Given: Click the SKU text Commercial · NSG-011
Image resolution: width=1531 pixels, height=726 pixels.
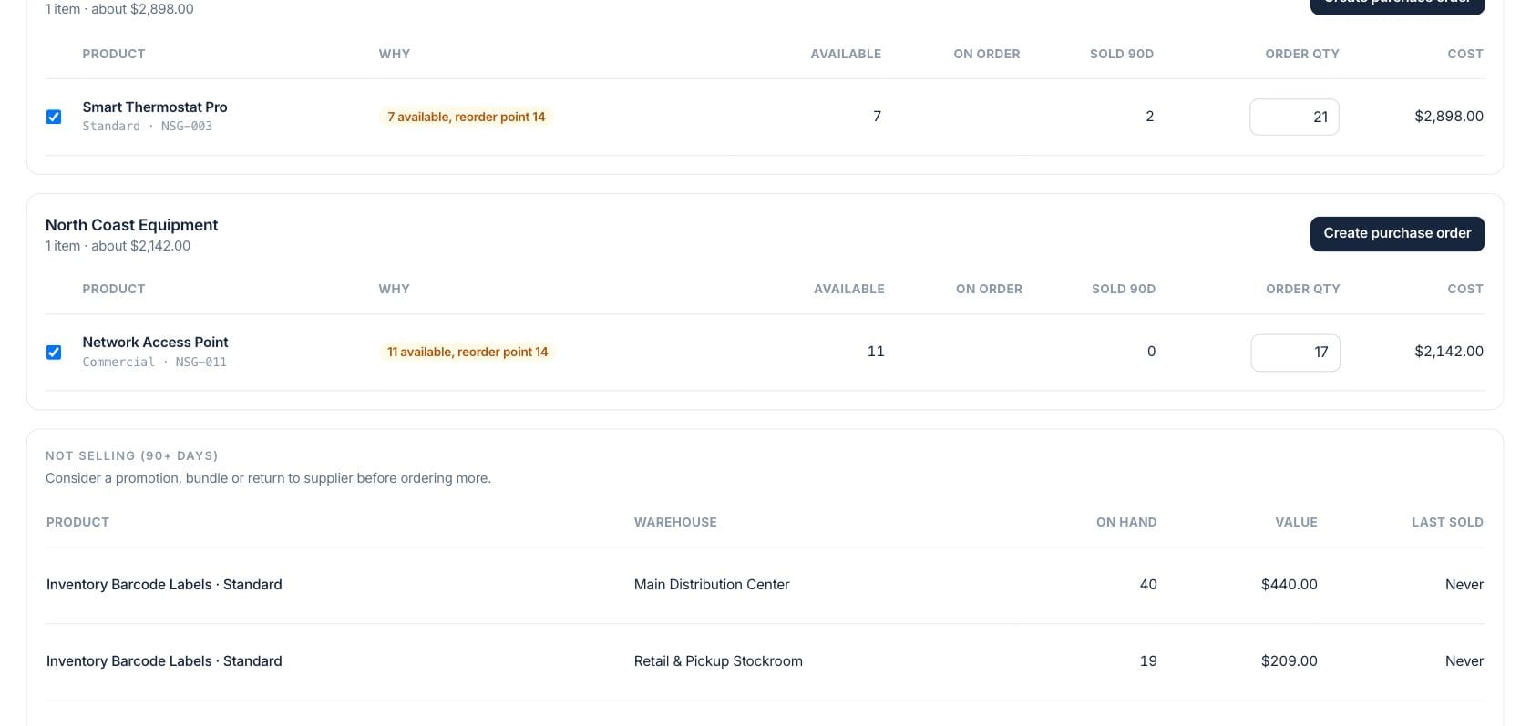Looking at the screenshot, I should pos(154,362).
